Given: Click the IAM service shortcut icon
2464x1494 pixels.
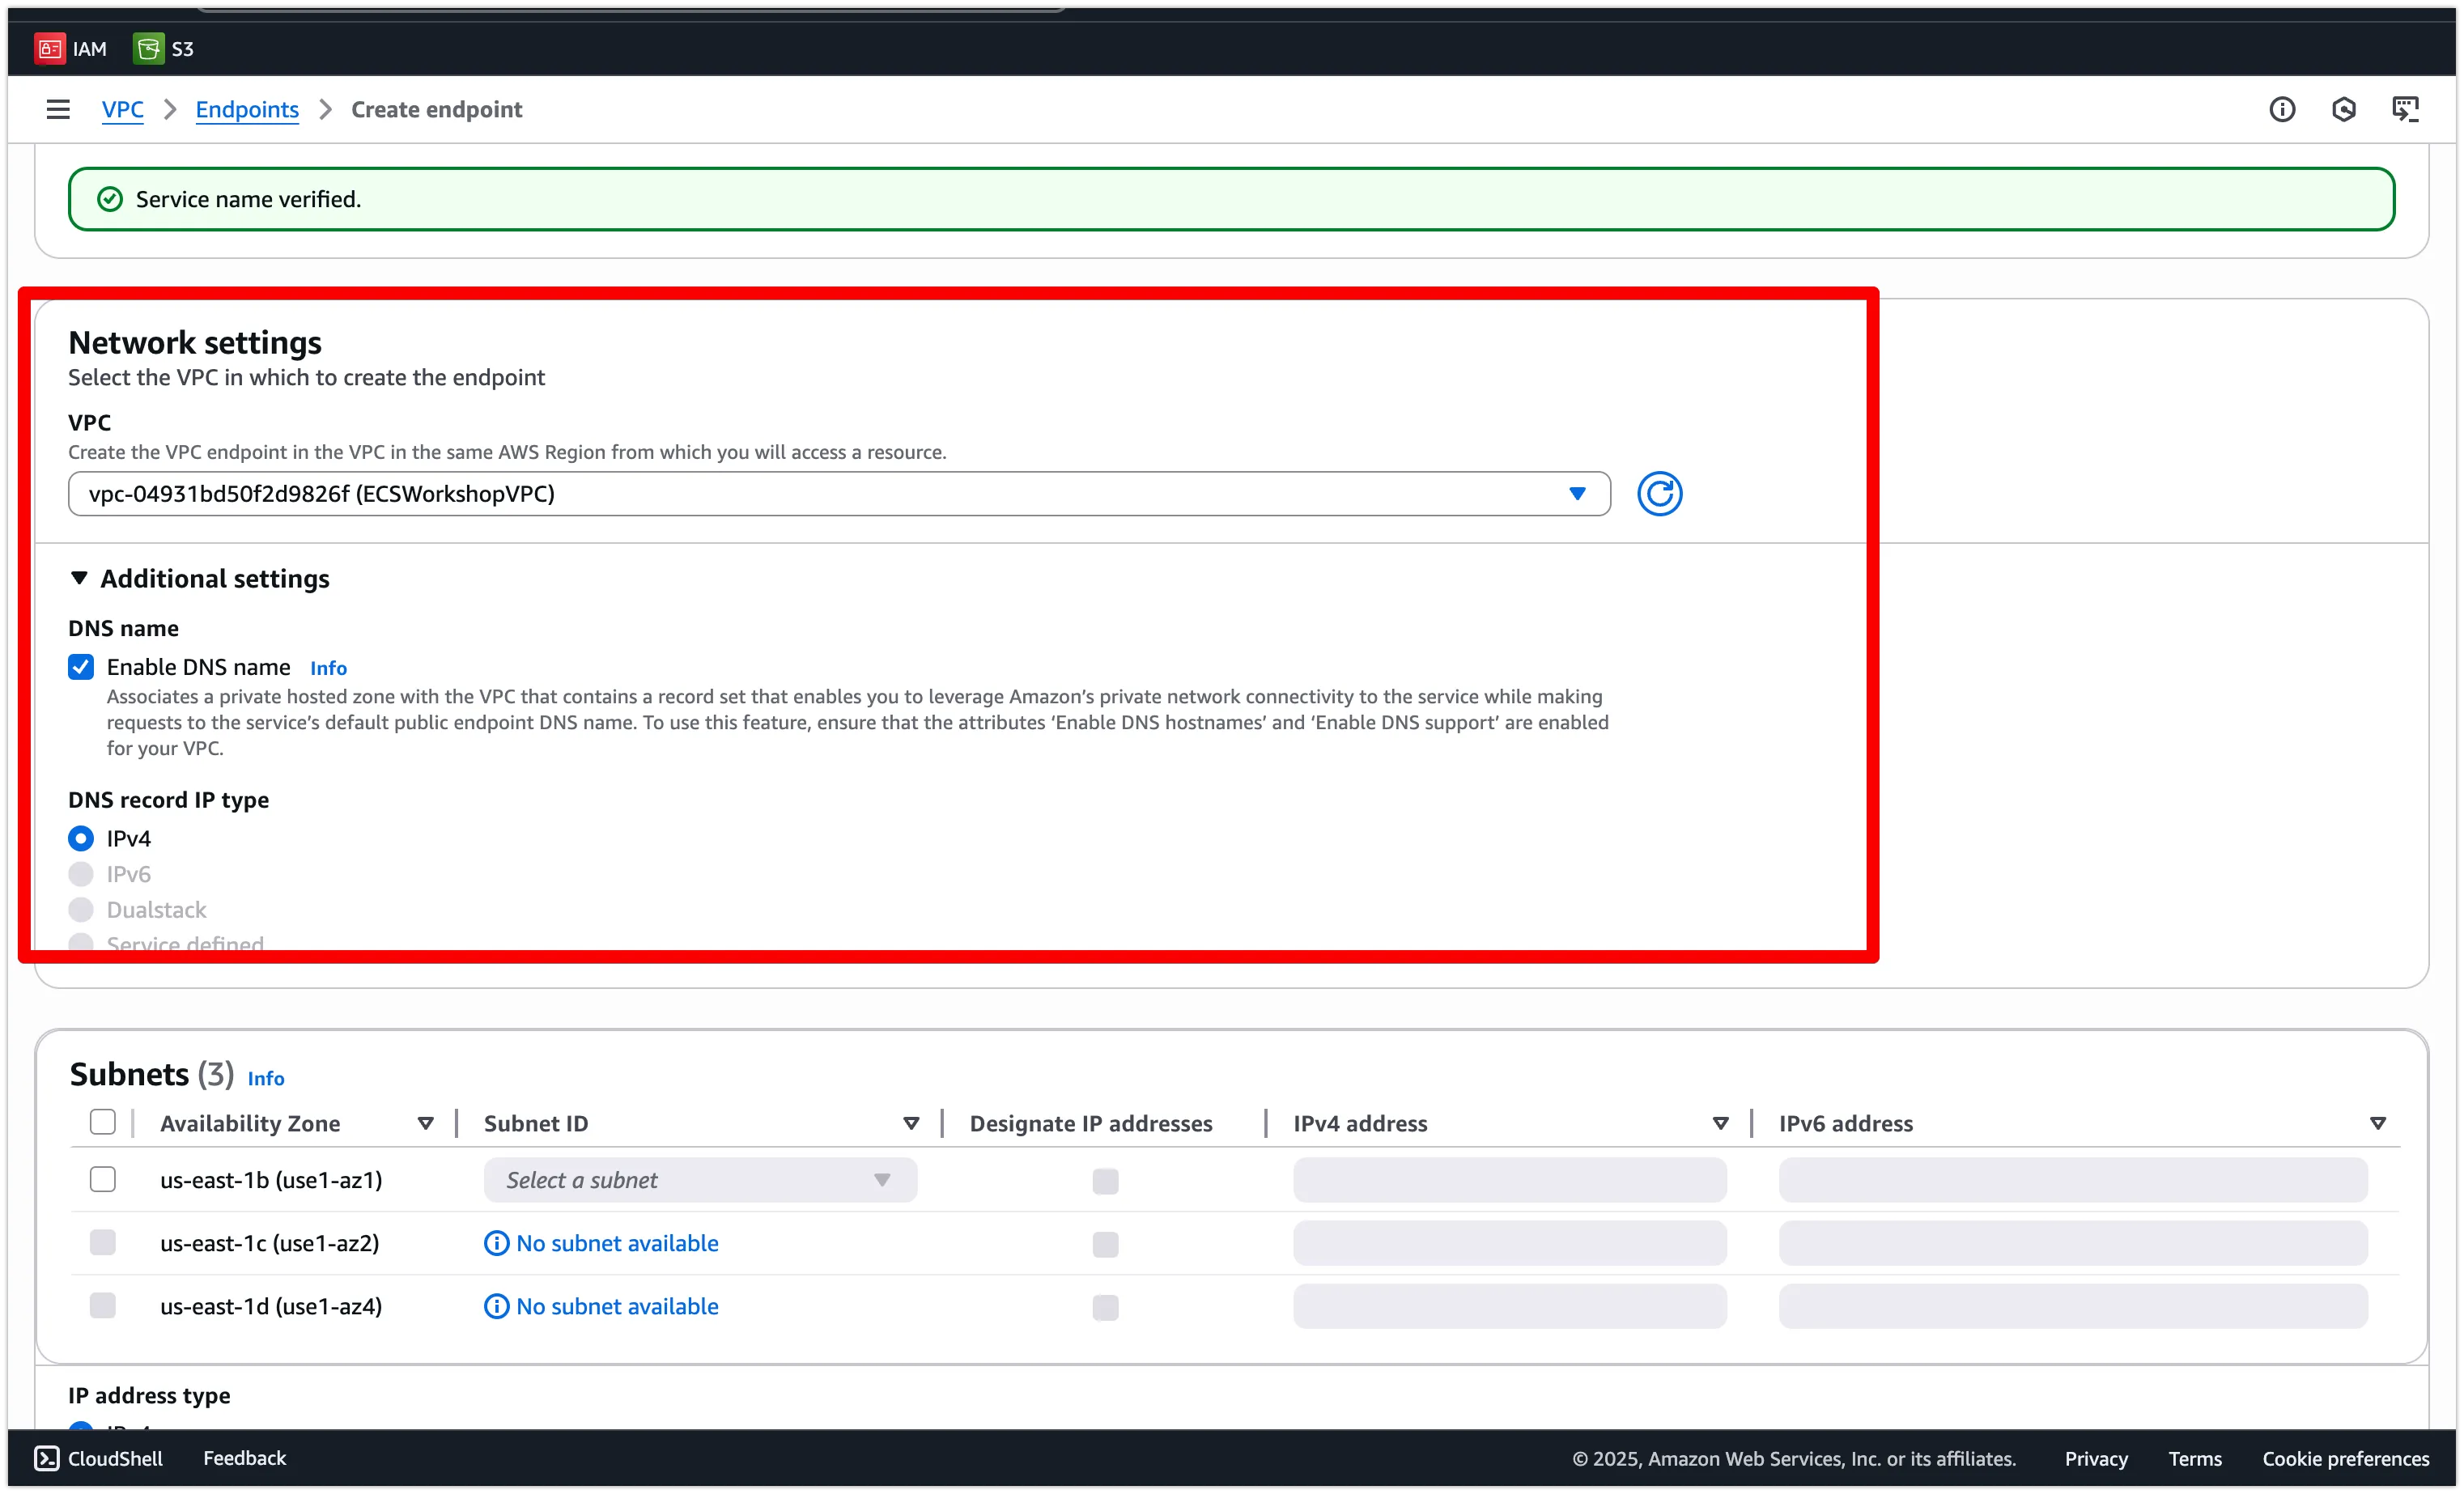Looking at the screenshot, I should [x=50, y=48].
